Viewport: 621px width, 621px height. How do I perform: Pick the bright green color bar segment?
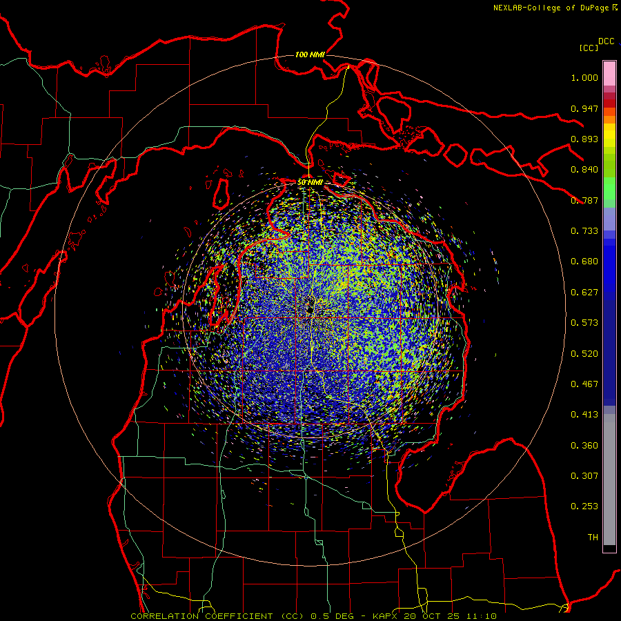(x=609, y=188)
